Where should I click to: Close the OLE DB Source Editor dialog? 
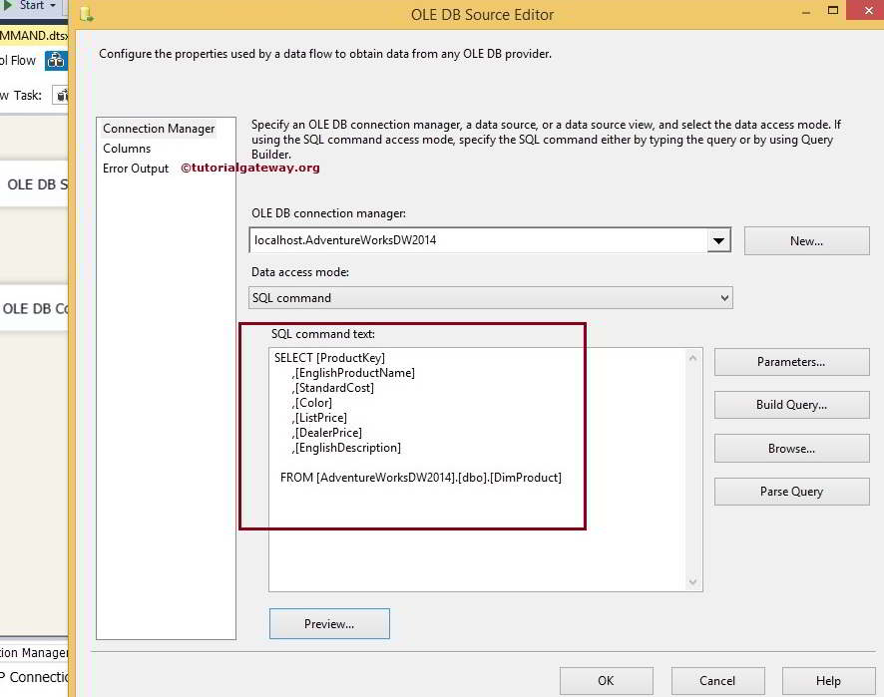pyautogui.click(x=868, y=10)
